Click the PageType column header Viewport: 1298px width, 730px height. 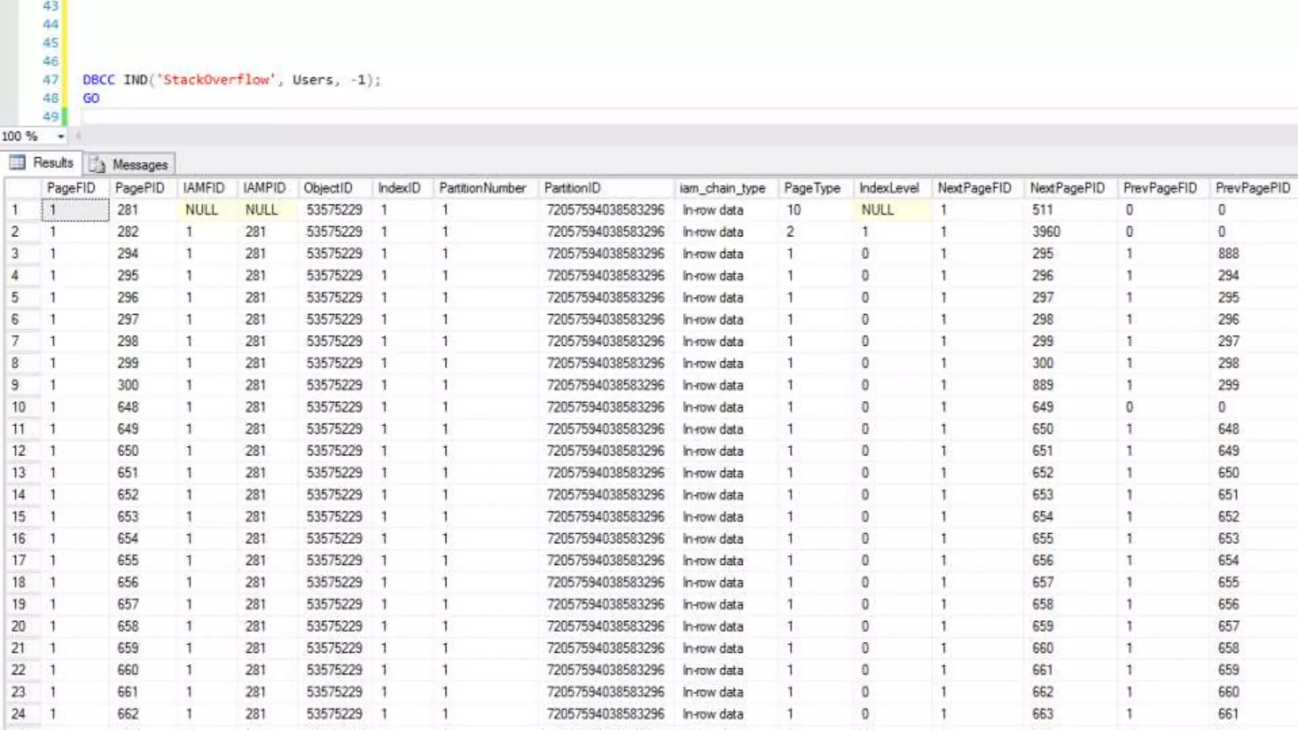tap(812, 188)
